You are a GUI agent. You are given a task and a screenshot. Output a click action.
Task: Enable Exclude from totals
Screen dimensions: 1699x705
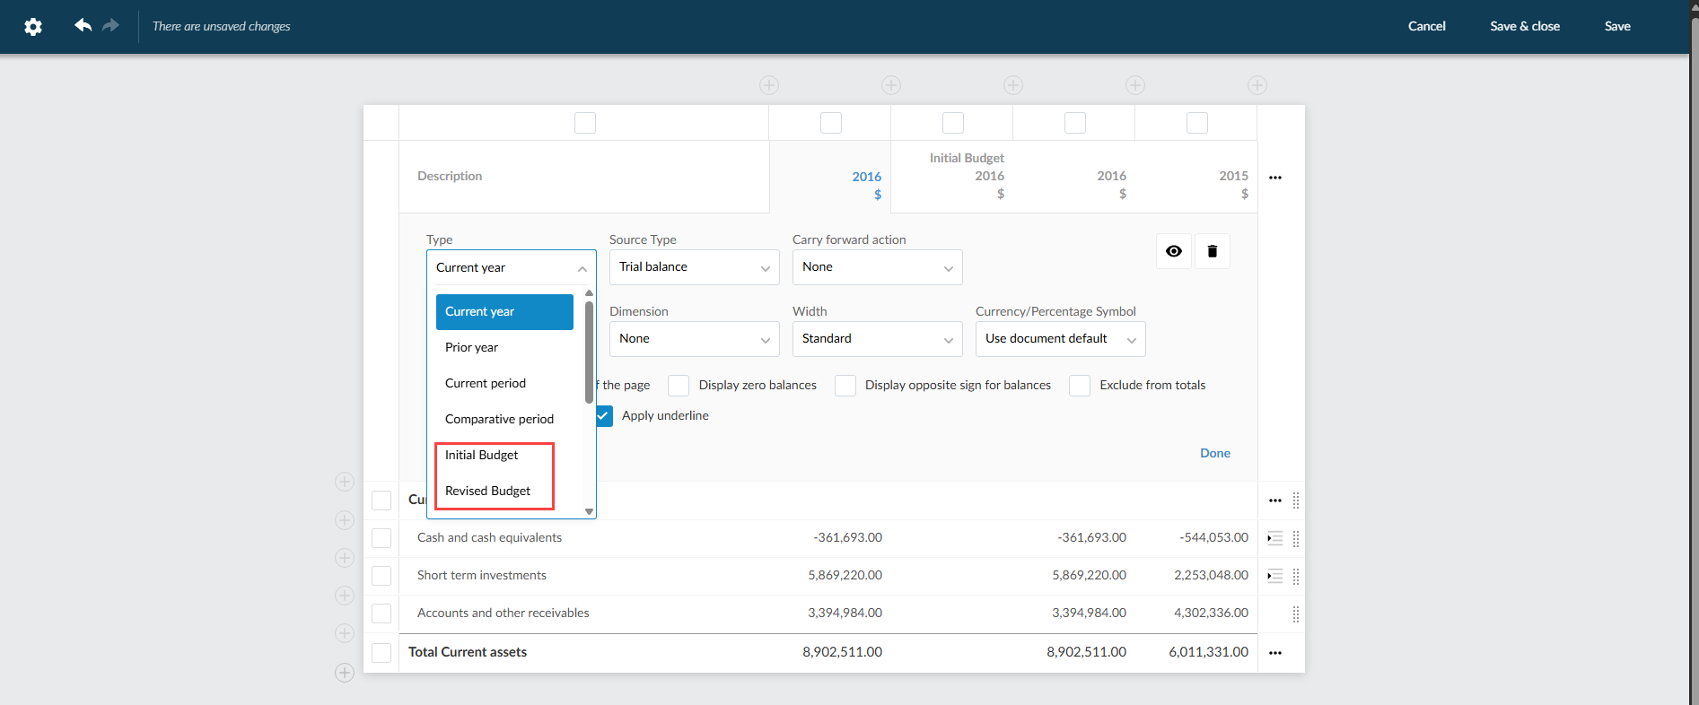(x=1080, y=386)
